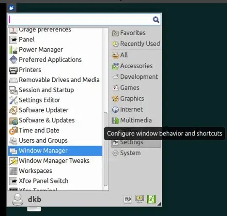The height and width of the screenshot is (216, 227).
Task: Click the Power Manager text label
Action: [x=41, y=49]
